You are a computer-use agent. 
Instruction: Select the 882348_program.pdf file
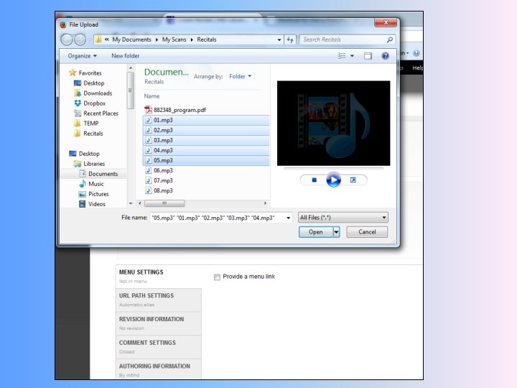175,110
